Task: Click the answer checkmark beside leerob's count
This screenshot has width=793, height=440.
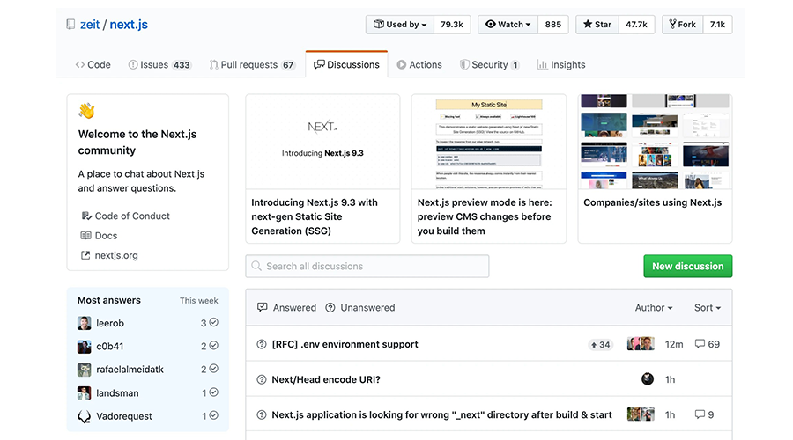Action: [x=214, y=322]
